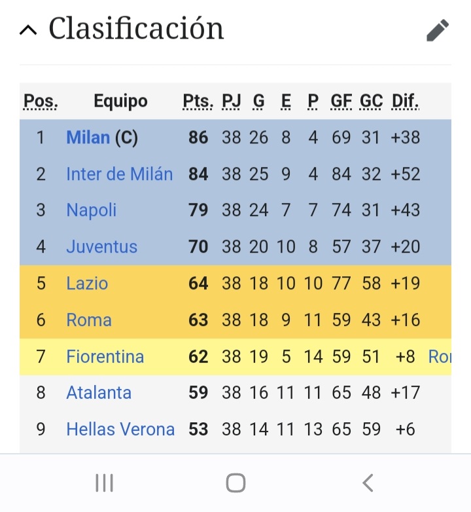Tap the Android recent apps icon

click(105, 483)
